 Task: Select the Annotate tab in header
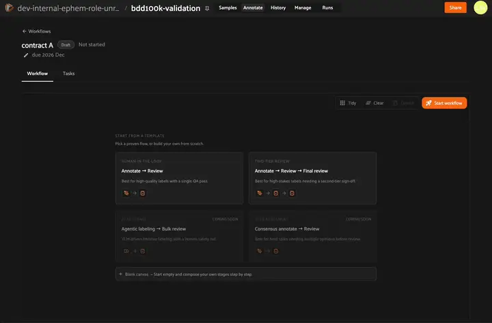253,7
